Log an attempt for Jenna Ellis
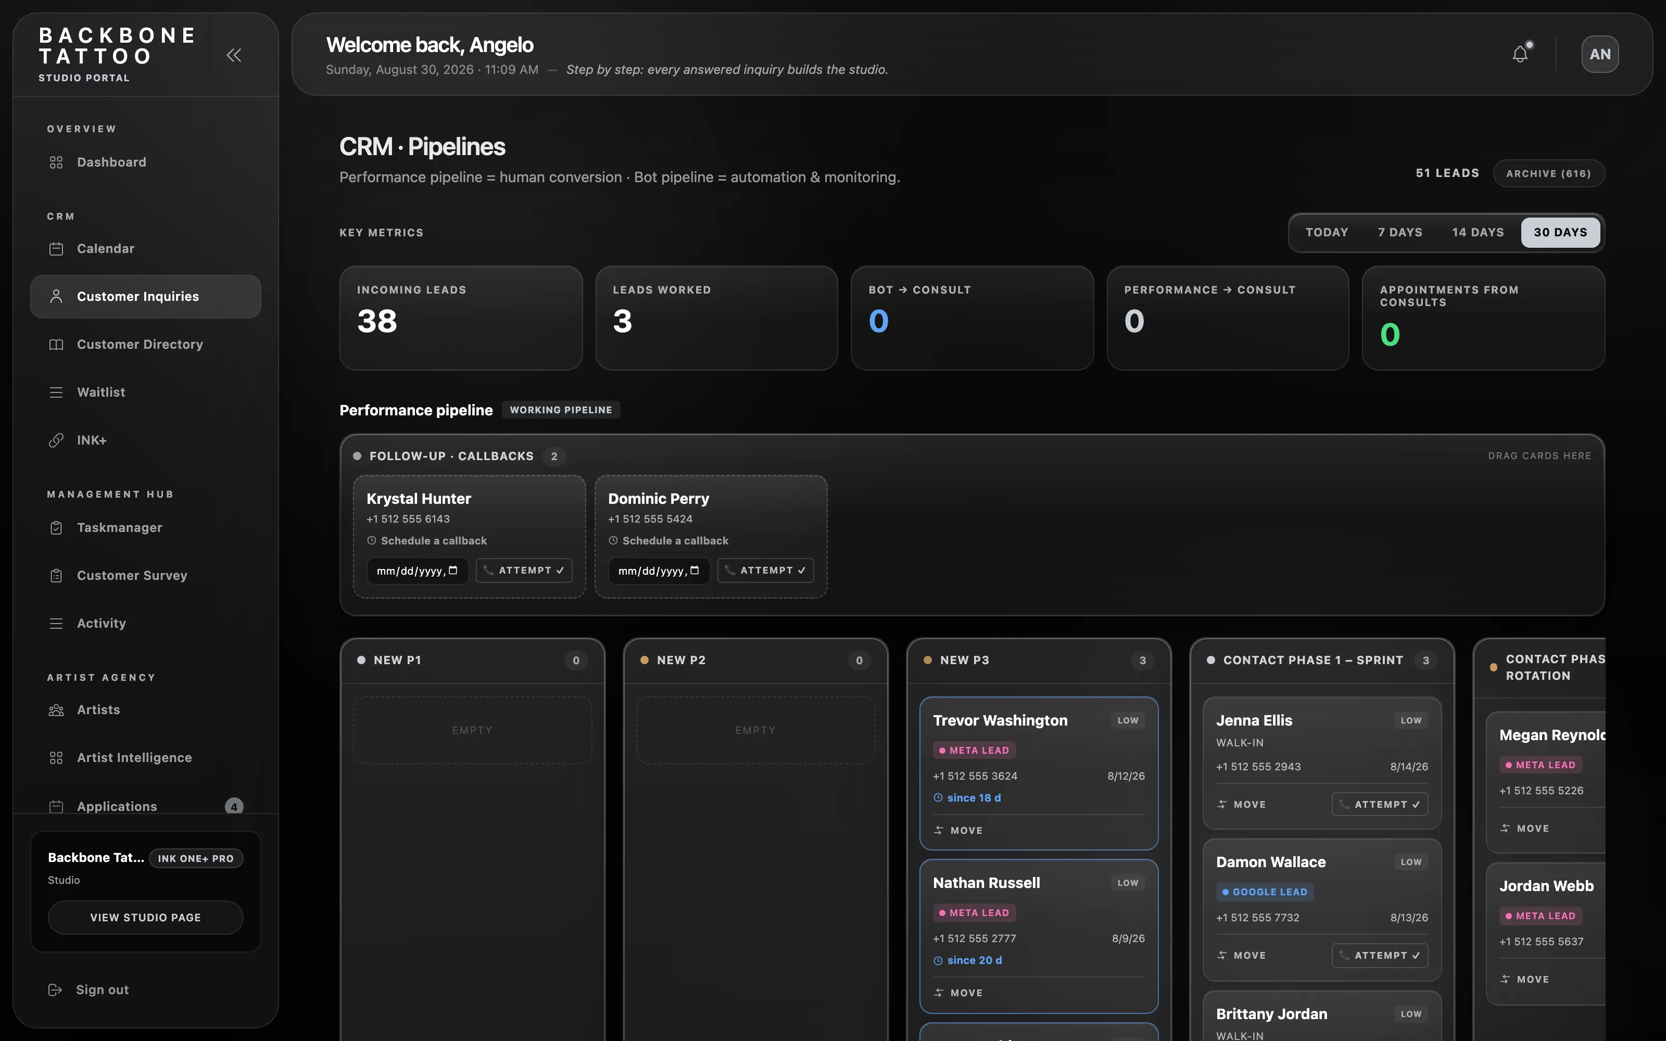The height and width of the screenshot is (1041, 1666). tap(1380, 804)
